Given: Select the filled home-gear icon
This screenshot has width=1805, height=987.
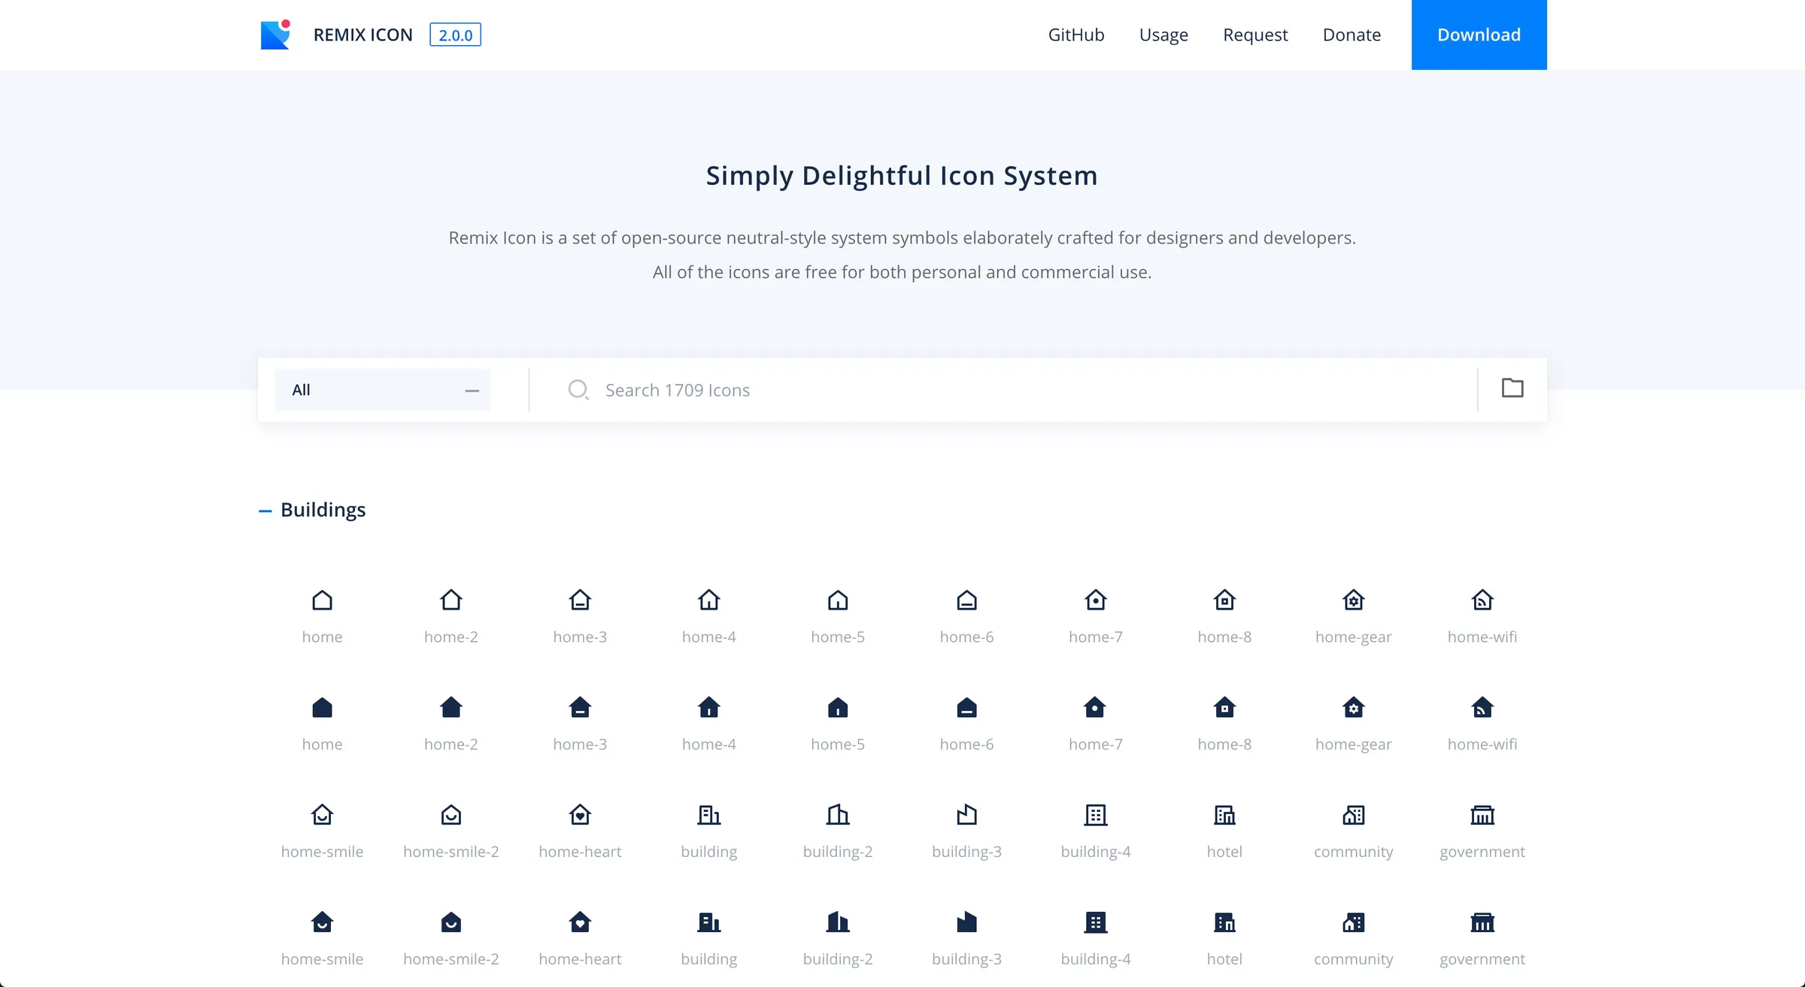Looking at the screenshot, I should 1354,707.
